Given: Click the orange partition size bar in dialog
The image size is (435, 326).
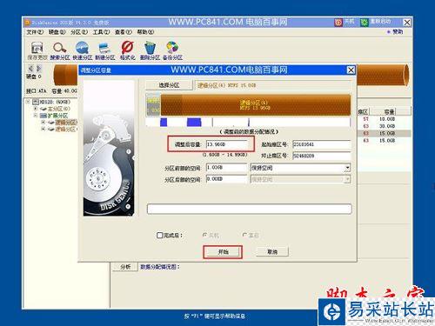Looking at the screenshot, I should (256, 104).
